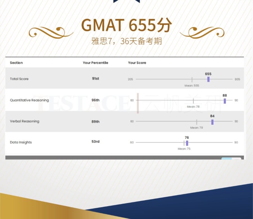Select the Your Score column header
This screenshot has width=253, height=219.
pos(137,63)
